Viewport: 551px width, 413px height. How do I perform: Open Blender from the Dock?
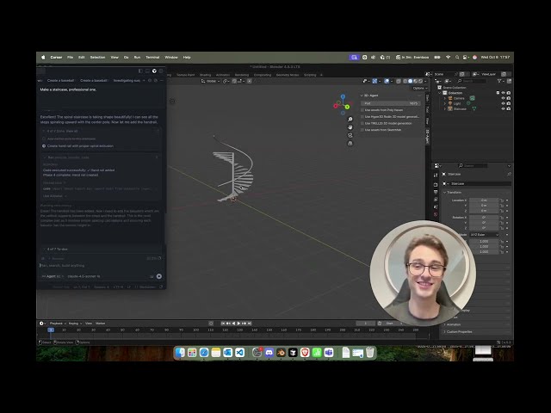coord(282,353)
